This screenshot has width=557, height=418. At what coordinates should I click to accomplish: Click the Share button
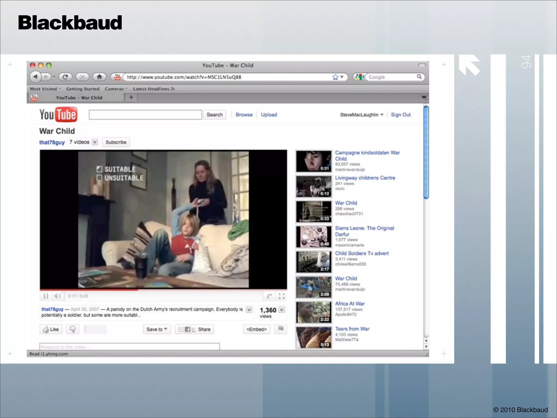(194, 329)
